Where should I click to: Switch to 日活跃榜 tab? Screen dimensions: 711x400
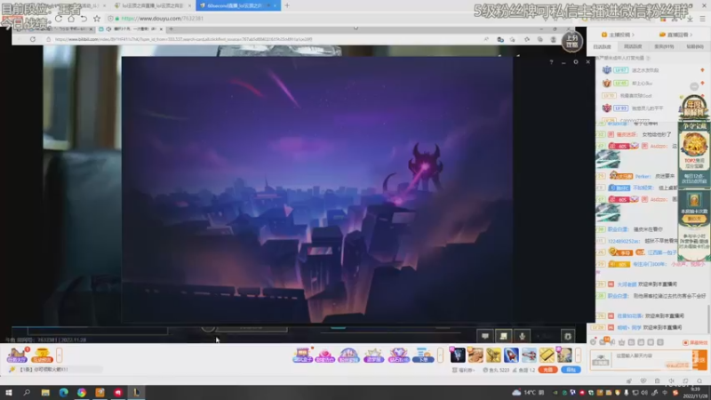click(603, 47)
